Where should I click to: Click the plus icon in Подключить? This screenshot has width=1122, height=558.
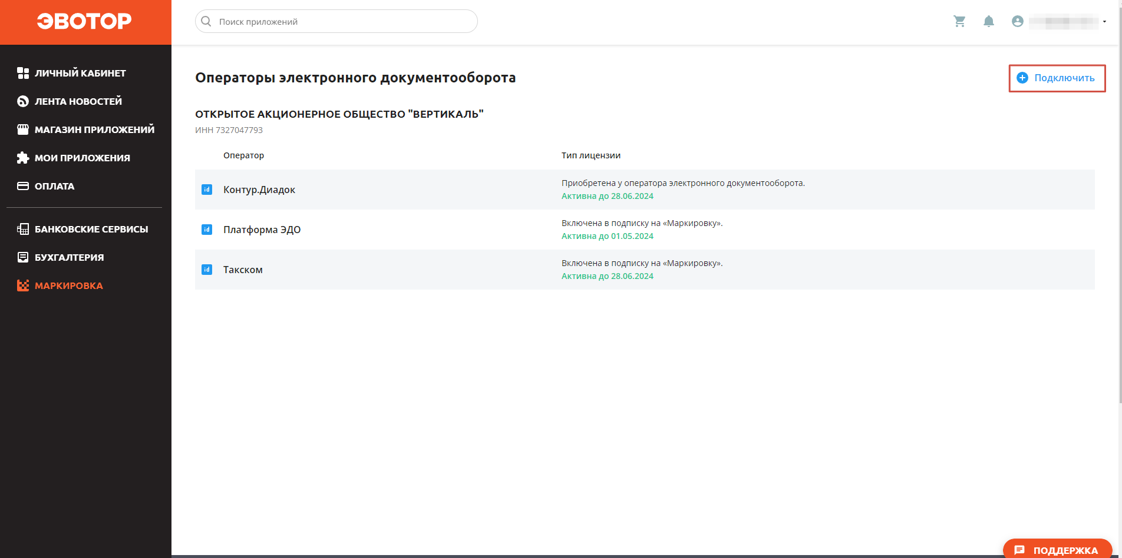[x=1022, y=78]
